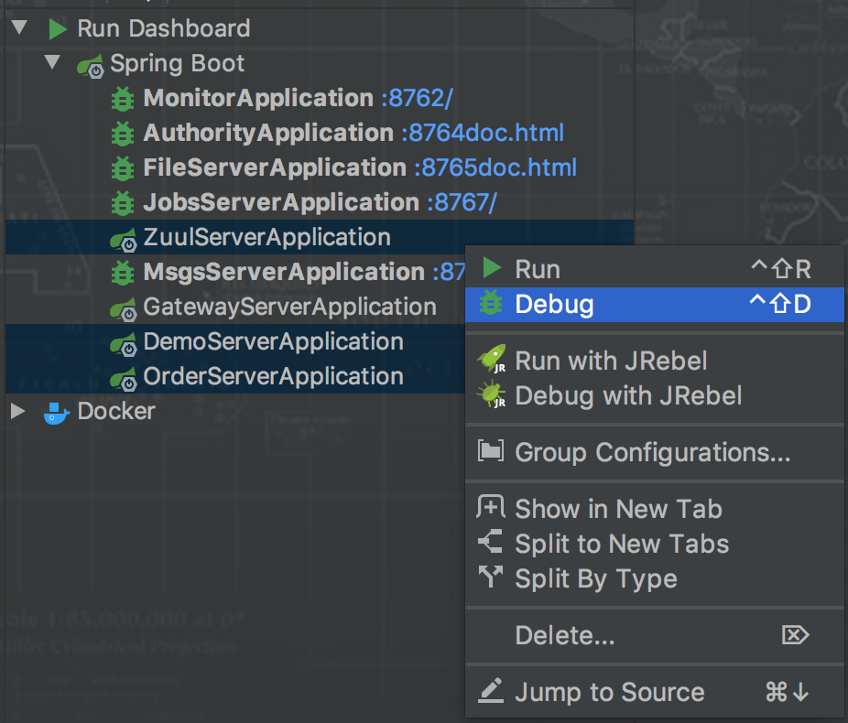
Task: Click the ^⇧D shortcut beside Debug
Action: coord(780,304)
